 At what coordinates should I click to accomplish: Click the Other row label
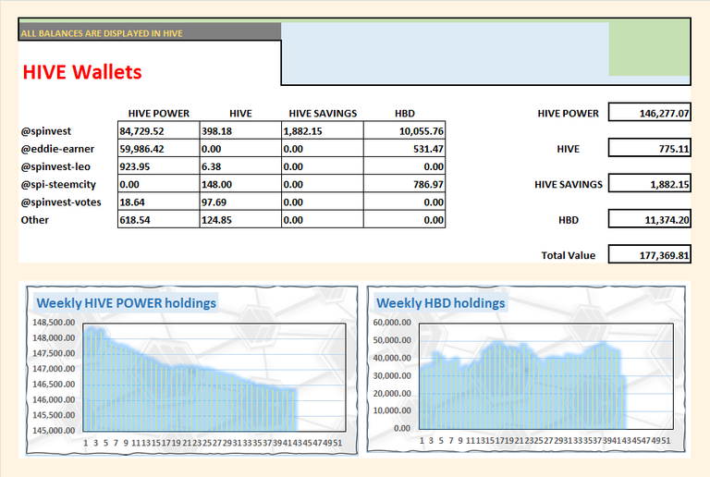[x=34, y=220]
